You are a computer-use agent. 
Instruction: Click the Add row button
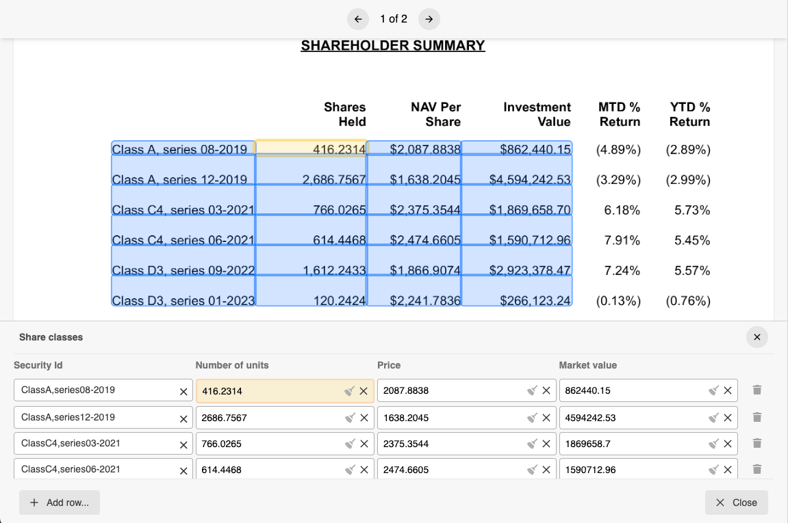coord(59,502)
